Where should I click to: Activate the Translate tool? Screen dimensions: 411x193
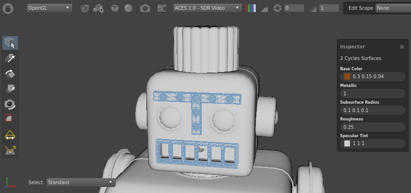(x=10, y=58)
